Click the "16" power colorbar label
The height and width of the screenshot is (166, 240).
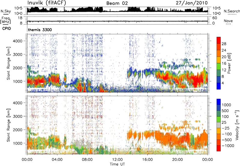click(x=224, y=64)
